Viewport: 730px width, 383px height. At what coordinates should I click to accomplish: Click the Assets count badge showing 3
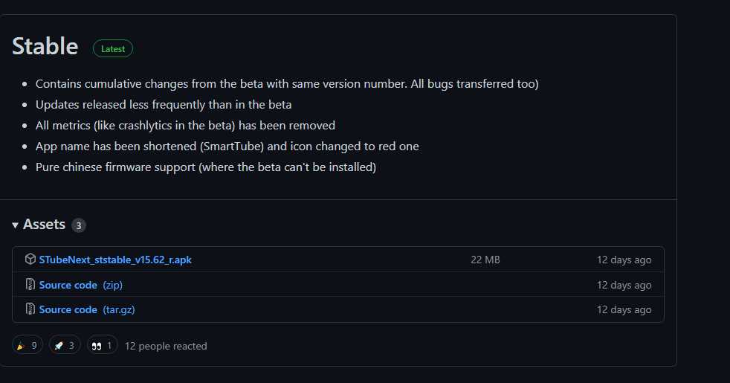[79, 225]
